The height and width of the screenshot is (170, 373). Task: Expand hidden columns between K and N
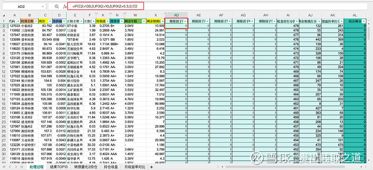[110, 14]
